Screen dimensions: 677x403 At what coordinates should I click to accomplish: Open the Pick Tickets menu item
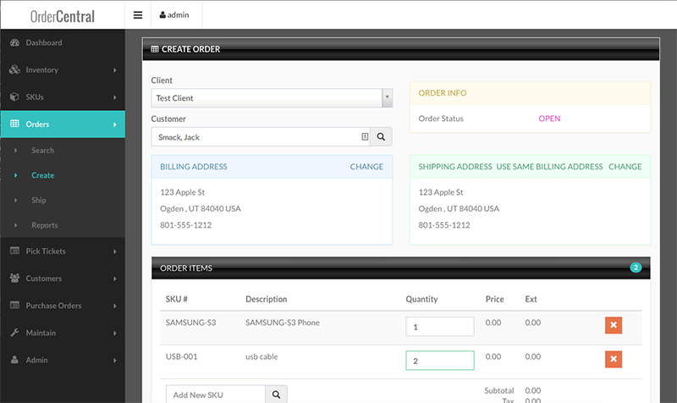[x=63, y=251]
